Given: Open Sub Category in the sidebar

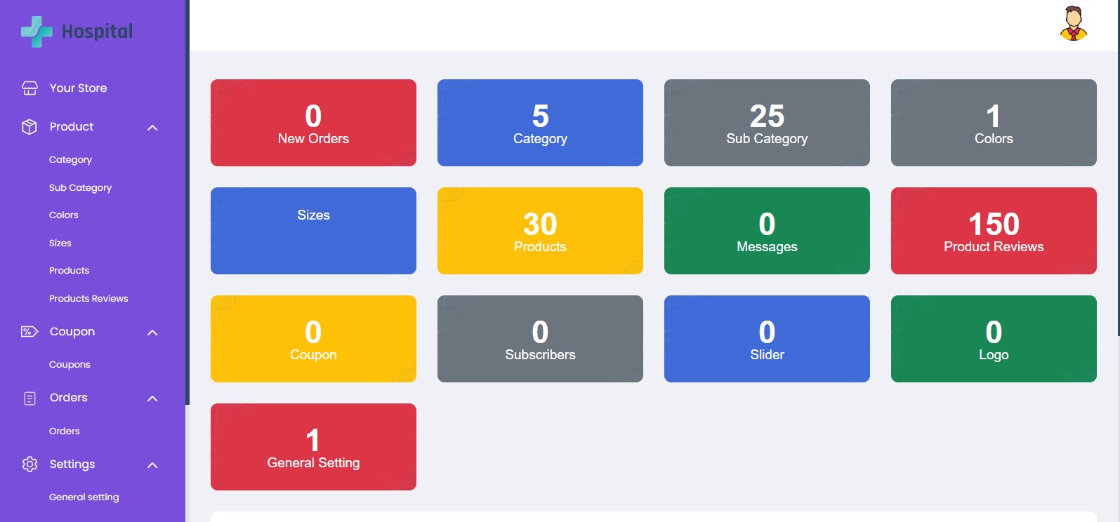Looking at the screenshot, I should click(x=80, y=188).
